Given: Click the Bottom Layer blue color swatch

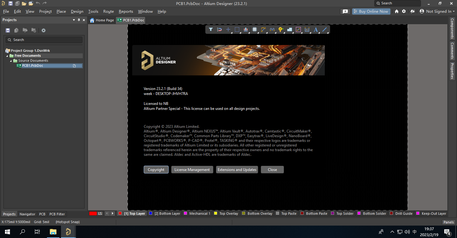Looking at the screenshot, I should point(151,213).
